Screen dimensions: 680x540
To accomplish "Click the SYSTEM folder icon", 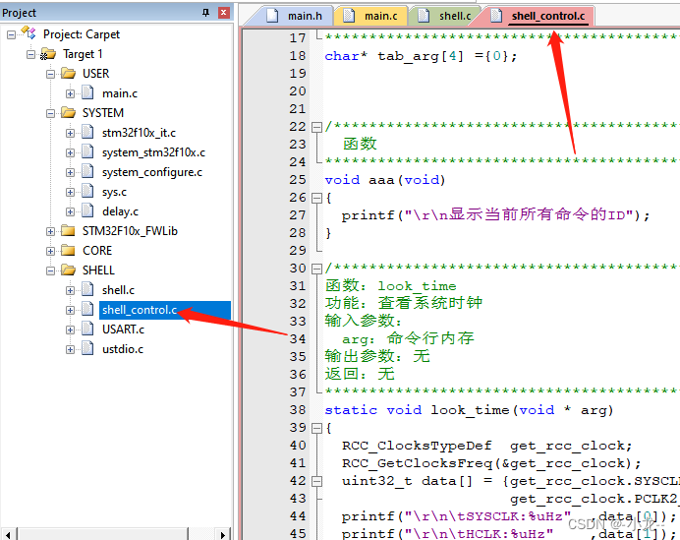I will click(68, 112).
